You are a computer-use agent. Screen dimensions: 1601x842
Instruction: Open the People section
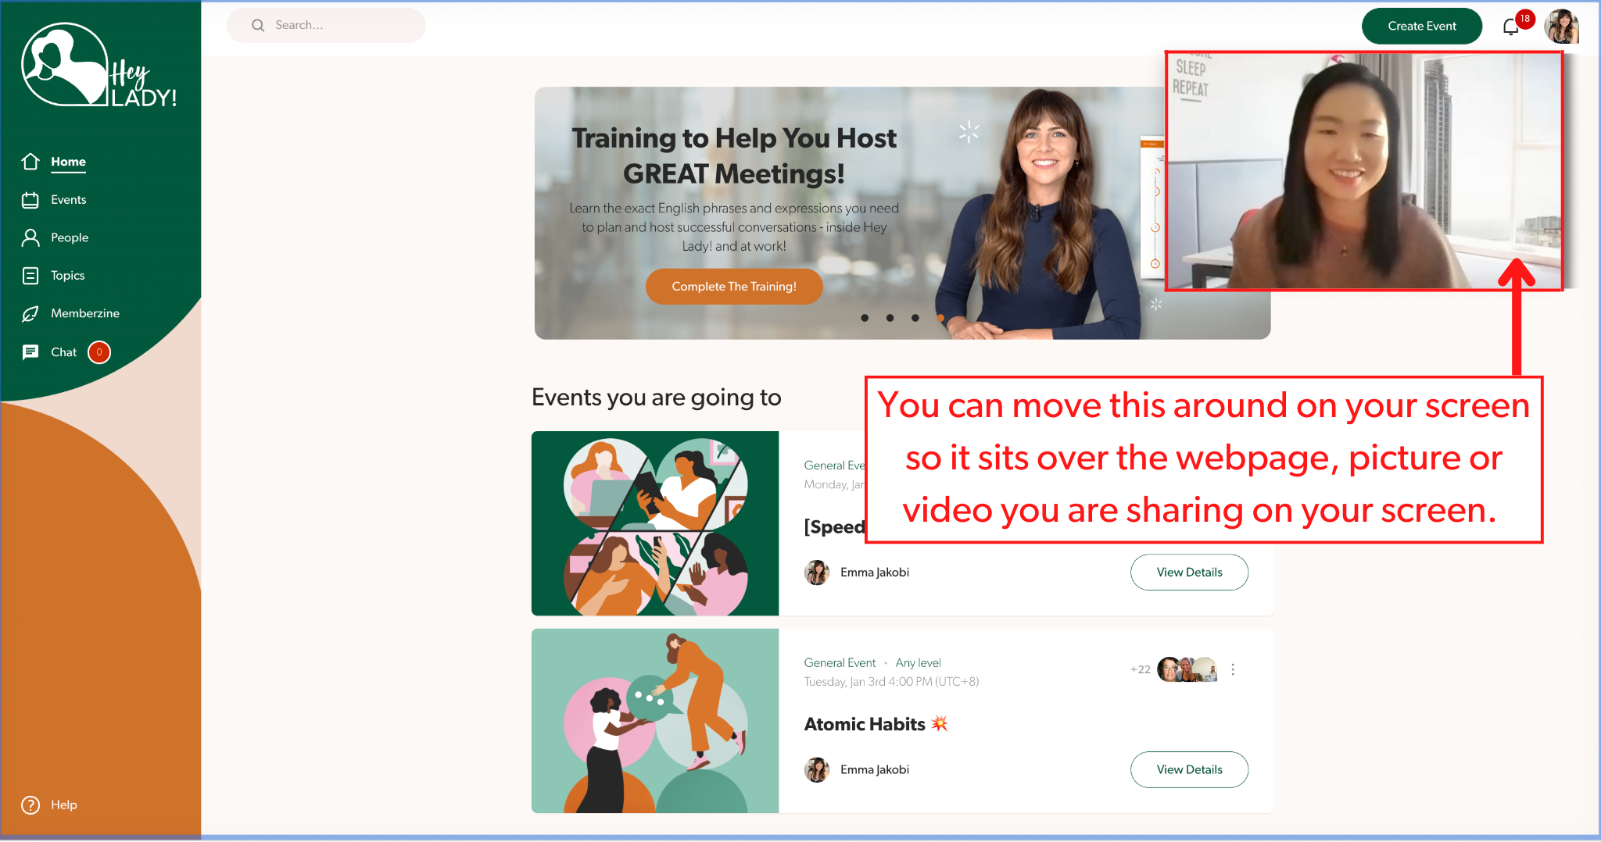(x=30, y=237)
